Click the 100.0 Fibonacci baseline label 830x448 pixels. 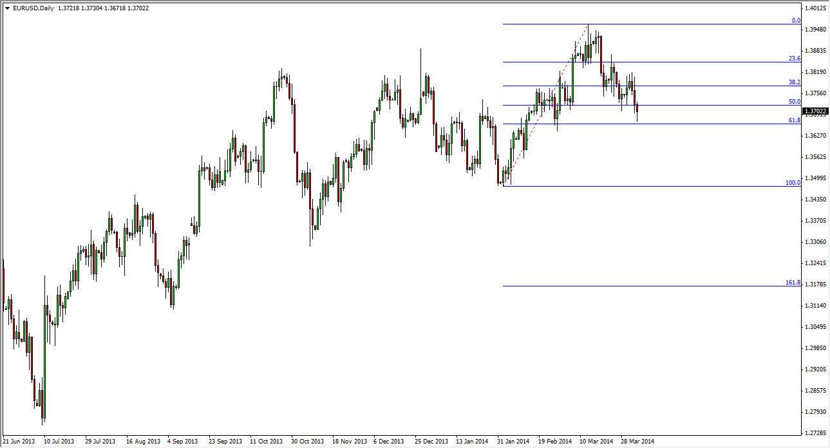point(794,182)
